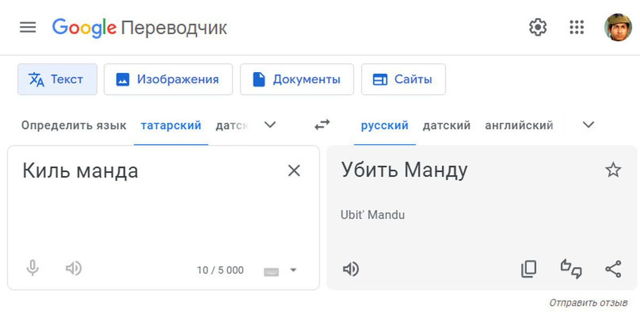Swap source and target languages

322,125
